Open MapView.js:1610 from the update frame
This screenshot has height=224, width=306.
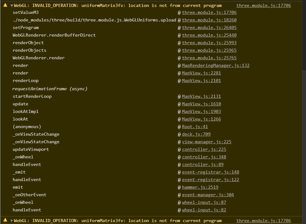[x=201, y=104]
